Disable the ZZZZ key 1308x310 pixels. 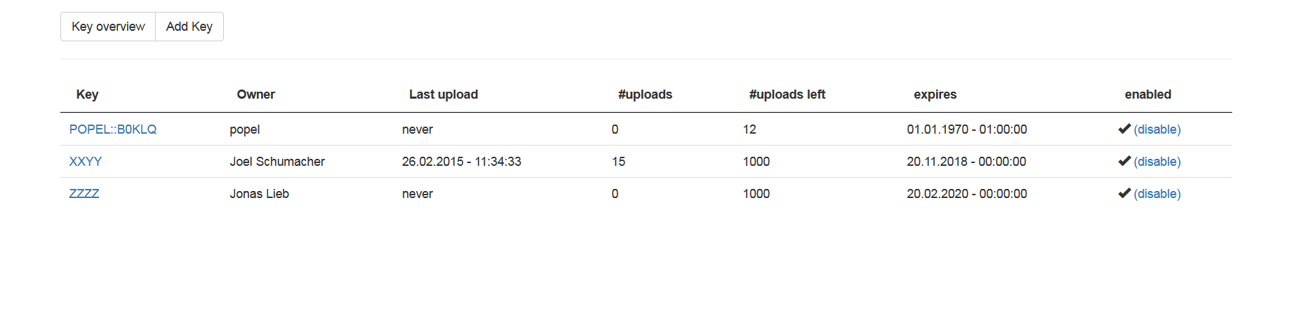[x=1157, y=194]
